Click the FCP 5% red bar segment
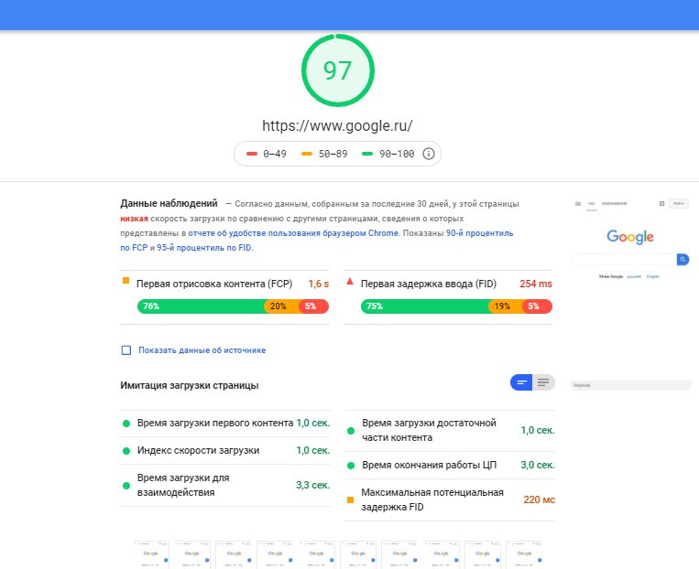The width and height of the screenshot is (699, 569). [314, 306]
